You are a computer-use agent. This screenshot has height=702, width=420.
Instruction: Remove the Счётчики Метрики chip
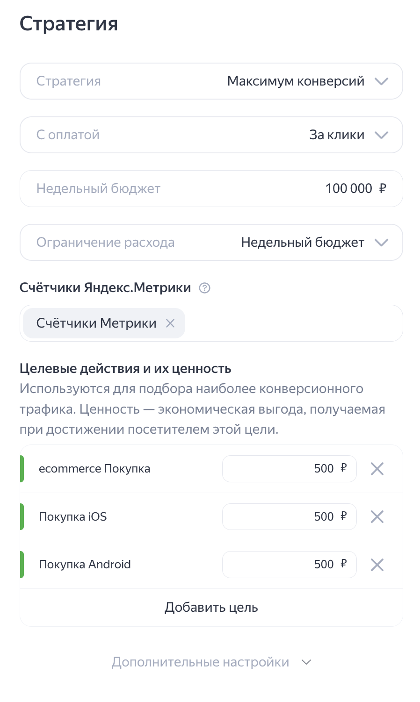170,323
